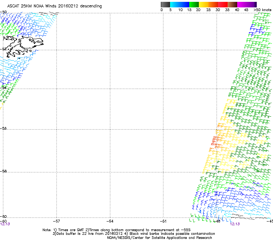Click the legend label "15"
The image size is (273, 240).
coord(189,10)
